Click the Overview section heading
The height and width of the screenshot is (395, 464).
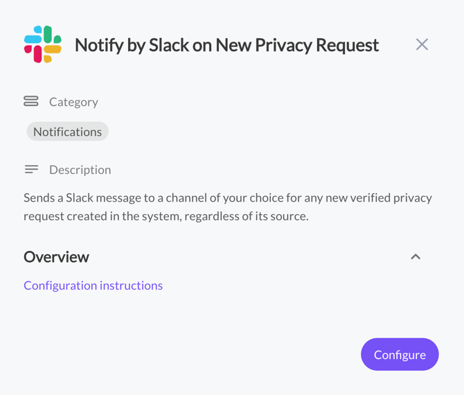click(x=56, y=257)
